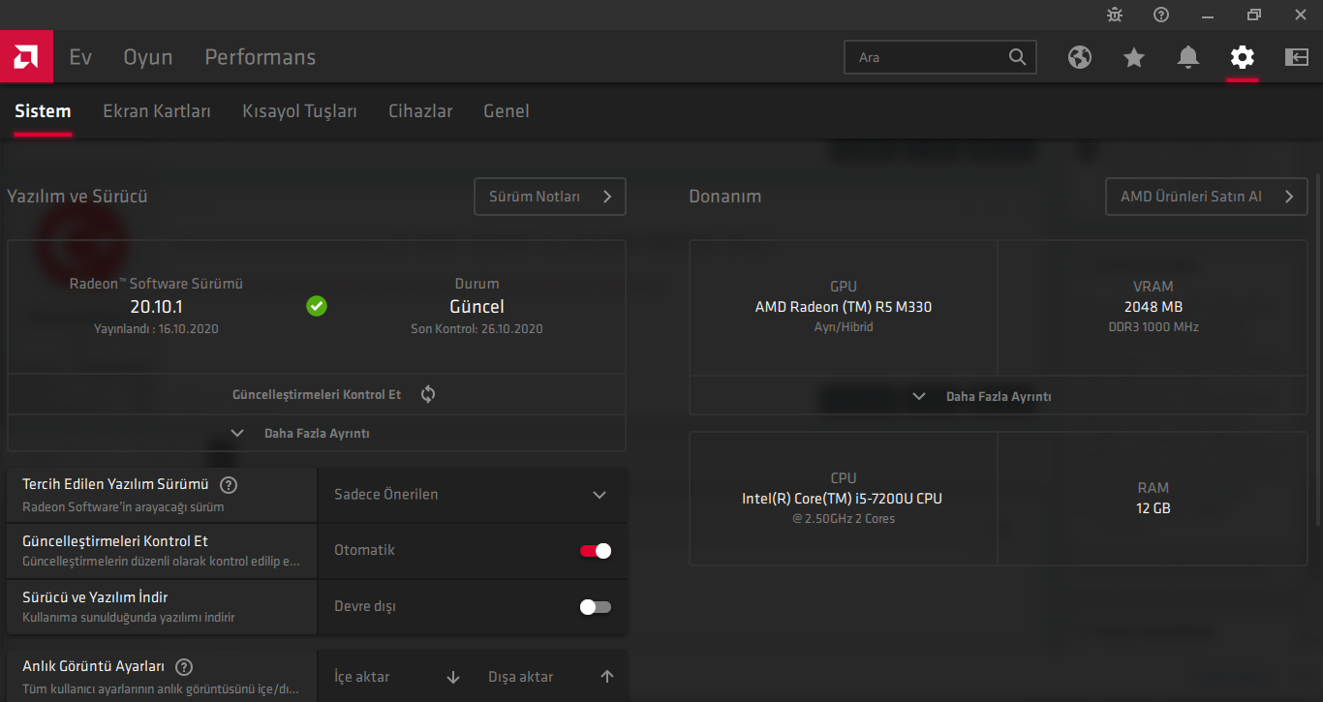Switch to Ekran Kartları tab
Image resolution: width=1323 pixels, height=702 pixels.
pos(157,111)
